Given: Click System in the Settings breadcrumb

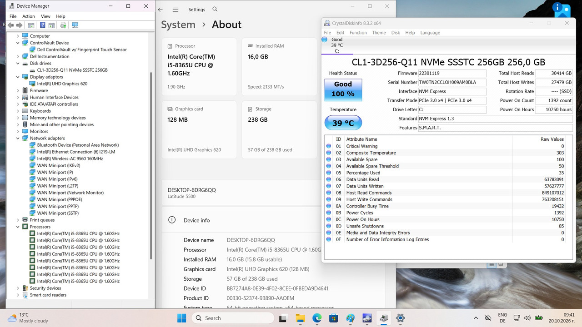Looking at the screenshot, I should [x=178, y=25].
